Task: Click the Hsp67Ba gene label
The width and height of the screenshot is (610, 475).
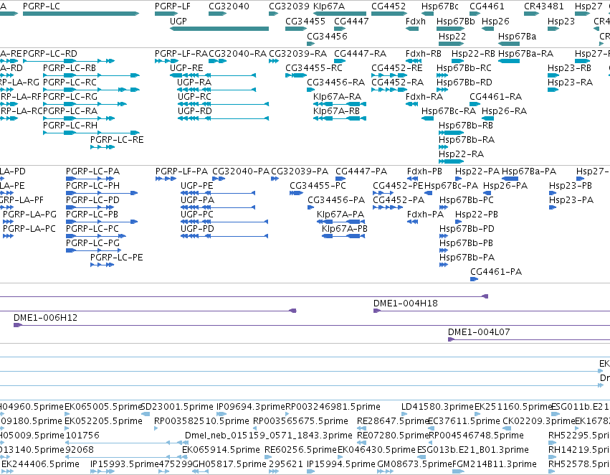Action: (x=517, y=36)
